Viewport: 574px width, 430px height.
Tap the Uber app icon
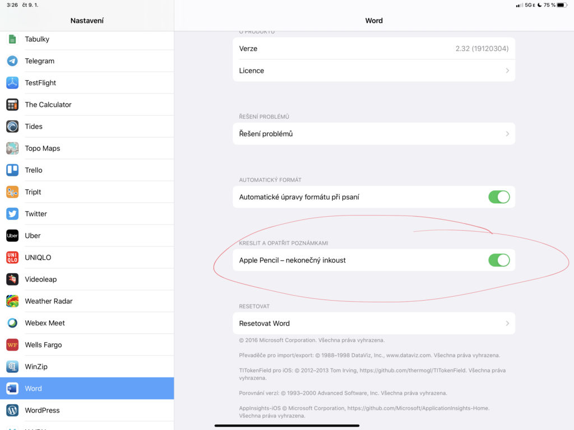click(x=12, y=236)
